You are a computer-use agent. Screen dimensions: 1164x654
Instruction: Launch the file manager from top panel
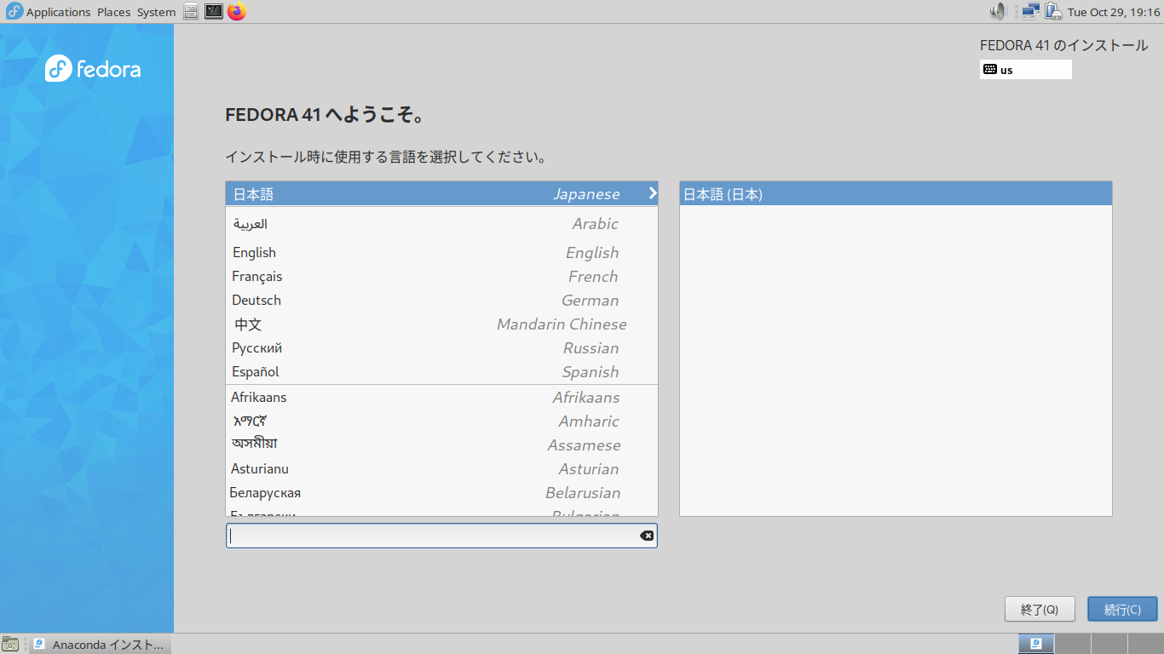click(192, 12)
